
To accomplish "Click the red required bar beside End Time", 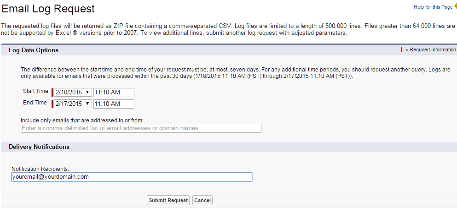I will (x=52, y=104).
